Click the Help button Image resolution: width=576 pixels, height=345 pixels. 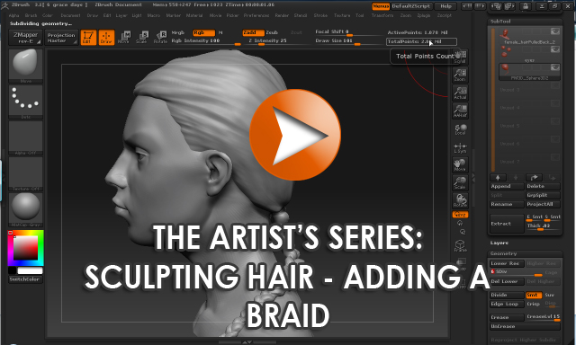point(445,6)
